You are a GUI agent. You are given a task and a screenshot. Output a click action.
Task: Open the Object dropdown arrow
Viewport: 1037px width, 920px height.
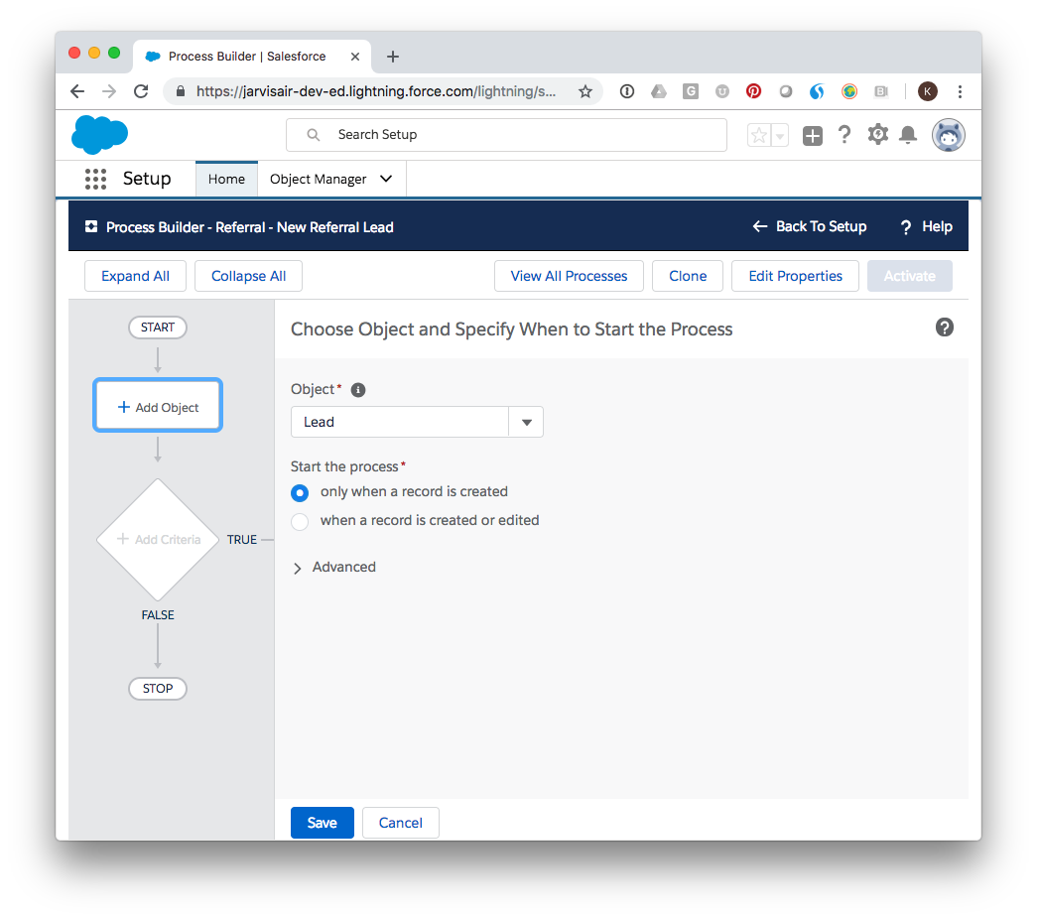pos(526,422)
